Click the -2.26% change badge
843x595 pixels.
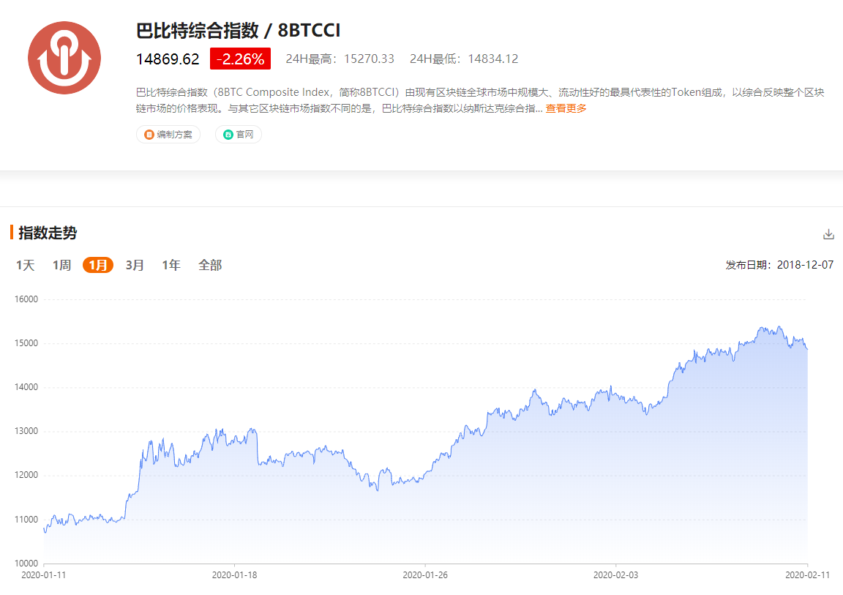[x=240, y=59]
